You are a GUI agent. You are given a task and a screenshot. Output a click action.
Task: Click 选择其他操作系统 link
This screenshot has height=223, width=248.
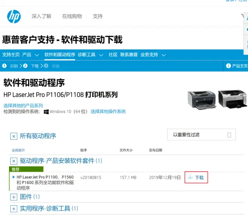[x=108, y=111]
